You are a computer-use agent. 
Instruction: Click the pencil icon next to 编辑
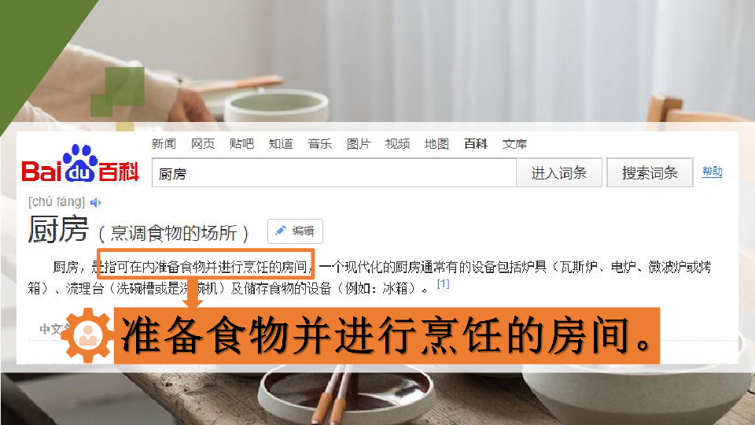(x=280, y=231)
